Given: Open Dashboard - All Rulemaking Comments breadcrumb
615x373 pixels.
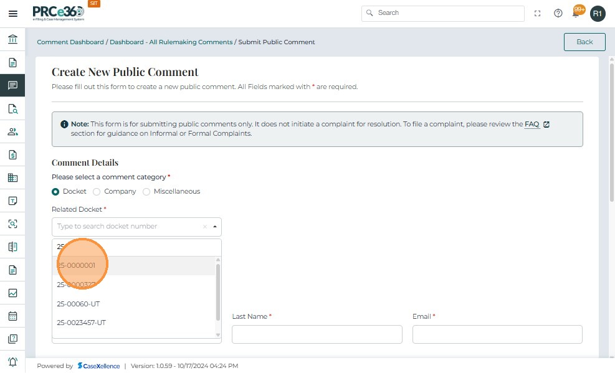Looking at the screenshot, I should [171, 42].
